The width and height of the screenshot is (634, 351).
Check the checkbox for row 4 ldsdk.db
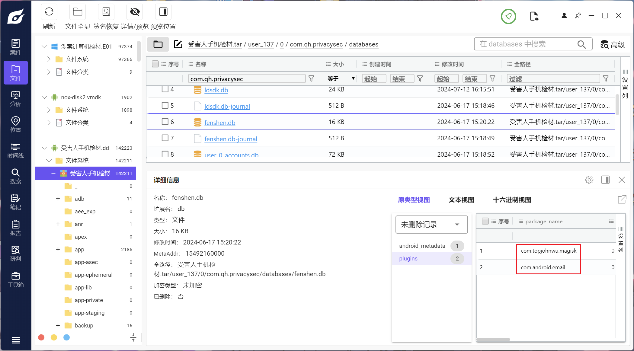165,89
